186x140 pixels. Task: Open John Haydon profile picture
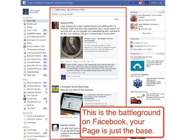coord(26,11)
